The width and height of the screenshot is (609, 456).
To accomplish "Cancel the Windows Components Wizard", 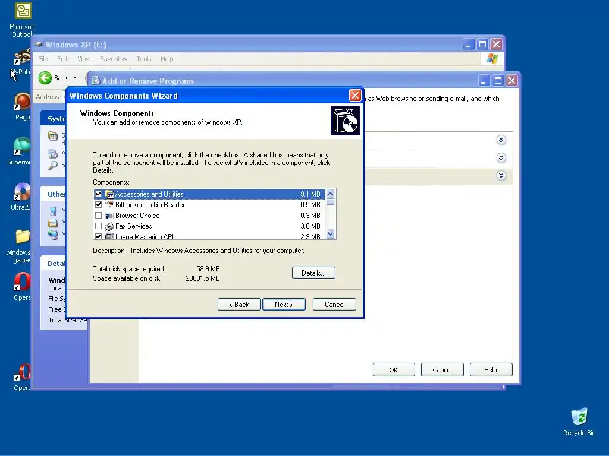I will click(x=334, y=305).
